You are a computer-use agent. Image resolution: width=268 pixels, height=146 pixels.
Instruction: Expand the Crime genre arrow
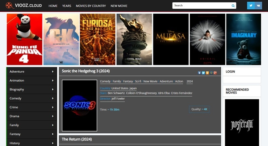53,107
